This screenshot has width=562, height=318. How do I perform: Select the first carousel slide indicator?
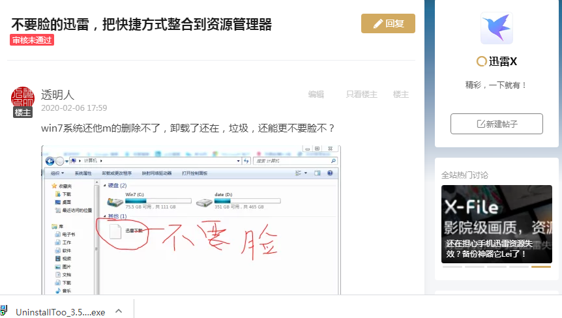point(452,267)
